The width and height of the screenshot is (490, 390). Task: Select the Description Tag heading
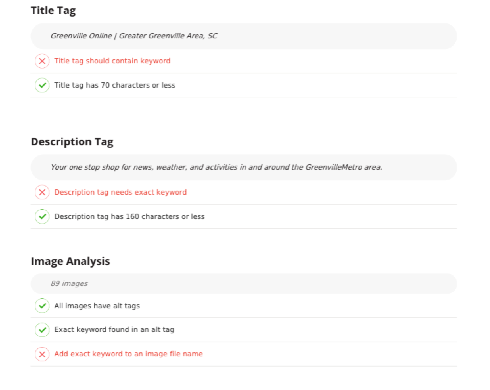coord(72,142)
